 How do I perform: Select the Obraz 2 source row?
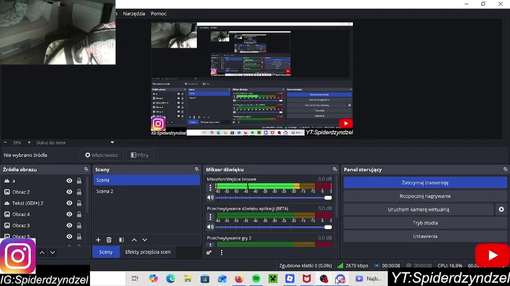(43, 192)
